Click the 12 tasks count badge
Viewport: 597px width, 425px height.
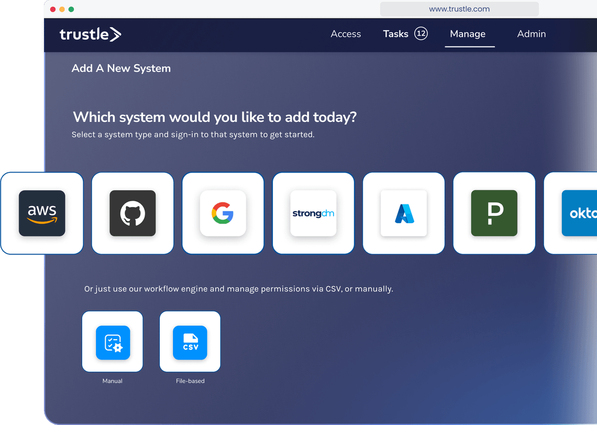click(x=421, y=33)
